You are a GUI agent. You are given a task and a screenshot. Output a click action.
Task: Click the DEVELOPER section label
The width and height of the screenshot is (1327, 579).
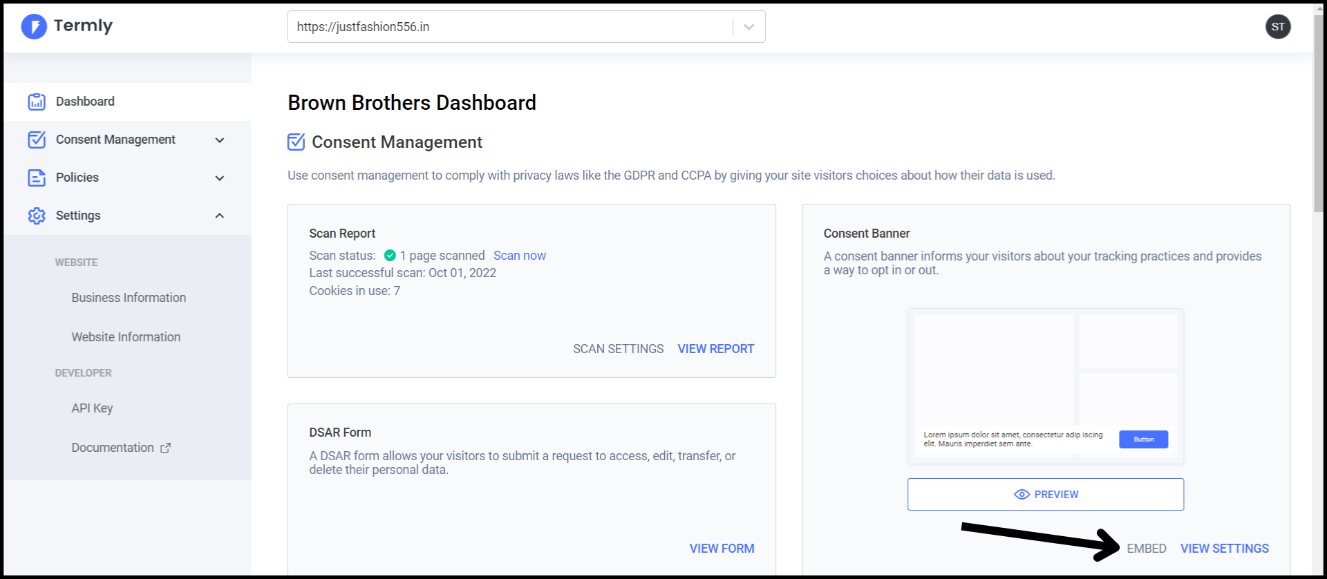coord(83,373)
